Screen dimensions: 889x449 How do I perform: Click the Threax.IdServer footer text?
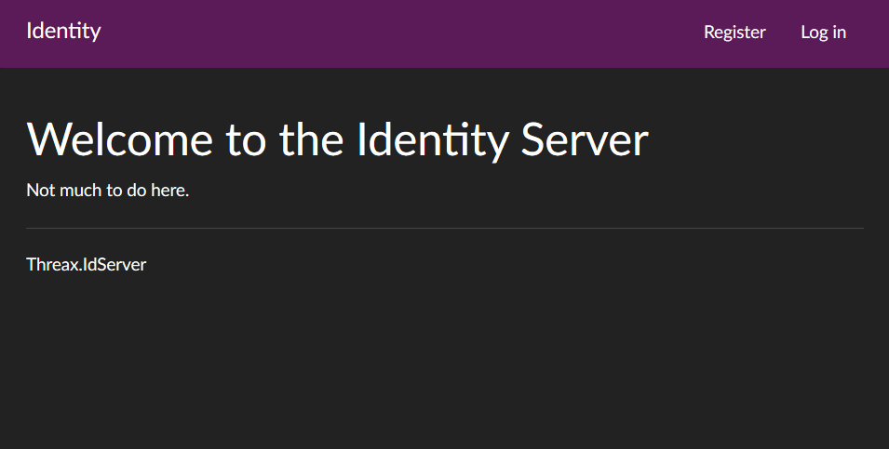tap(87, 265)
